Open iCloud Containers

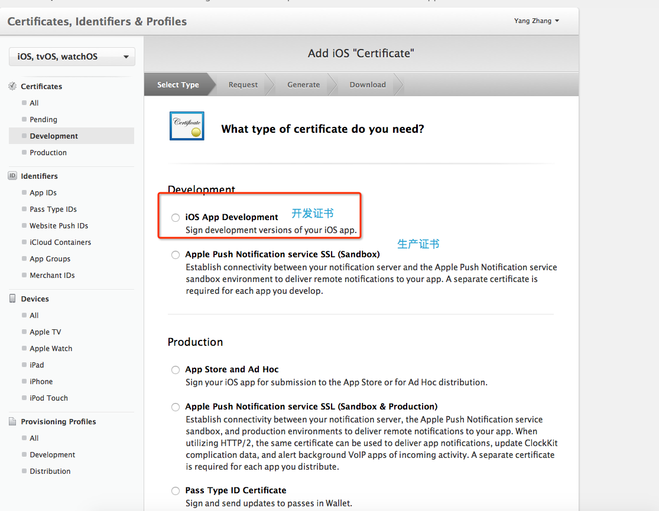tap(60, 242)
